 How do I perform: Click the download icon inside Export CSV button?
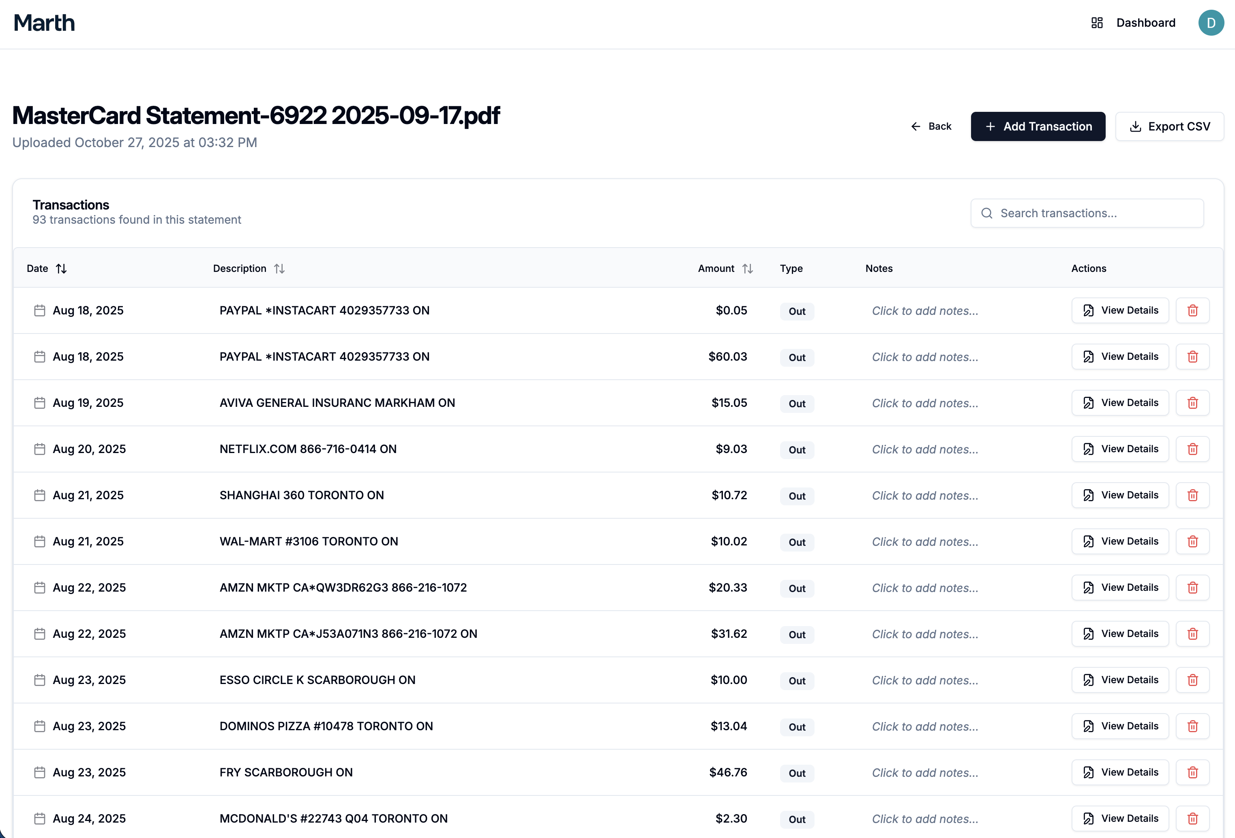(x=1136, y=126)
